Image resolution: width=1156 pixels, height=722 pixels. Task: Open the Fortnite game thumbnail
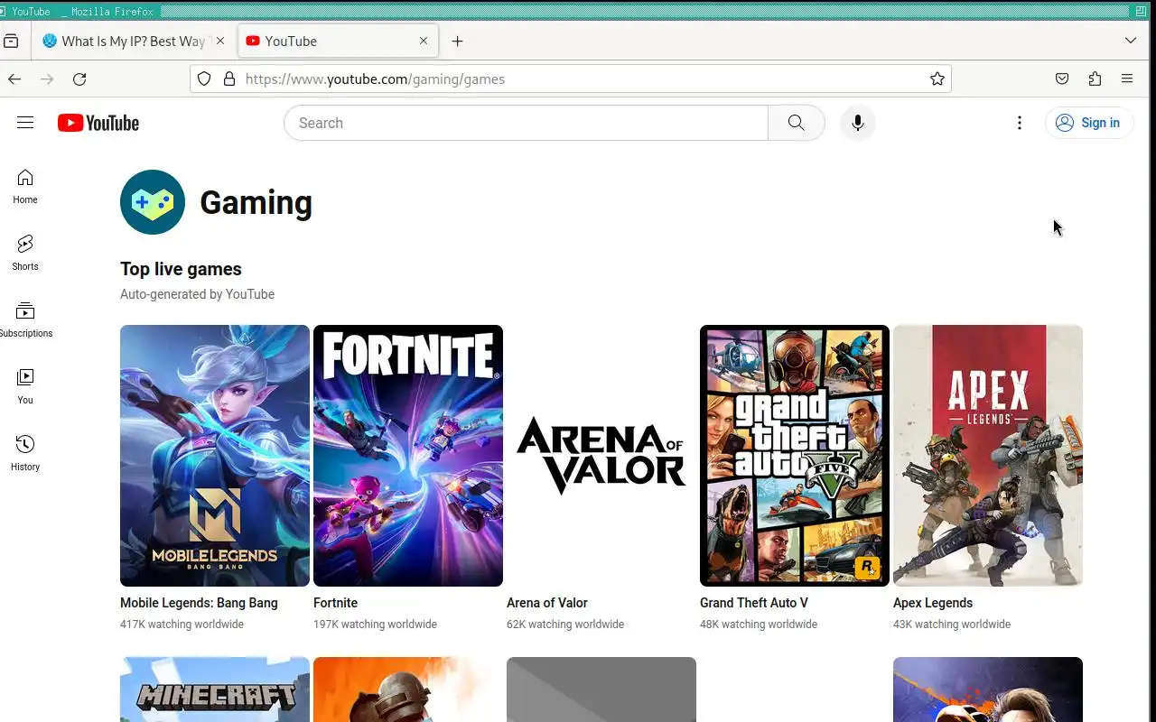pyautogui.click(x=408, y=456)
